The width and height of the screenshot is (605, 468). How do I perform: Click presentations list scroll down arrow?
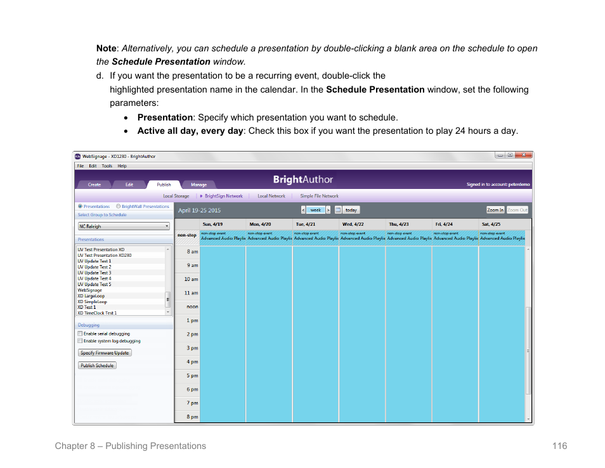coord(168,312)
